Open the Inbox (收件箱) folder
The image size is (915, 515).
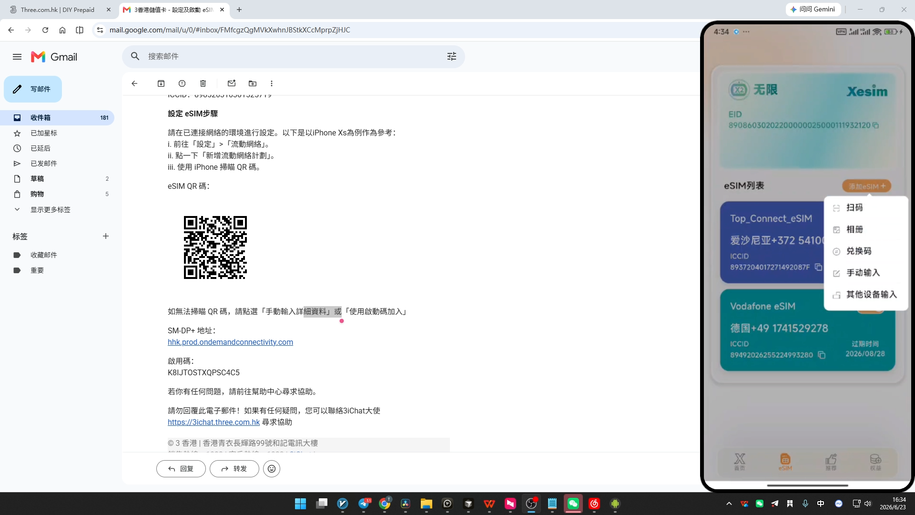click(x=57, y=118)
